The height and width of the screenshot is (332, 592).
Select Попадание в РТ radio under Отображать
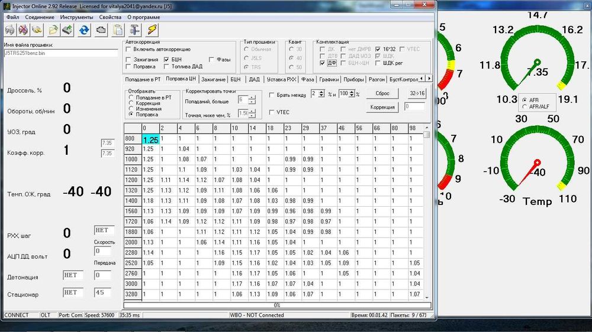(x=131, y=97)
